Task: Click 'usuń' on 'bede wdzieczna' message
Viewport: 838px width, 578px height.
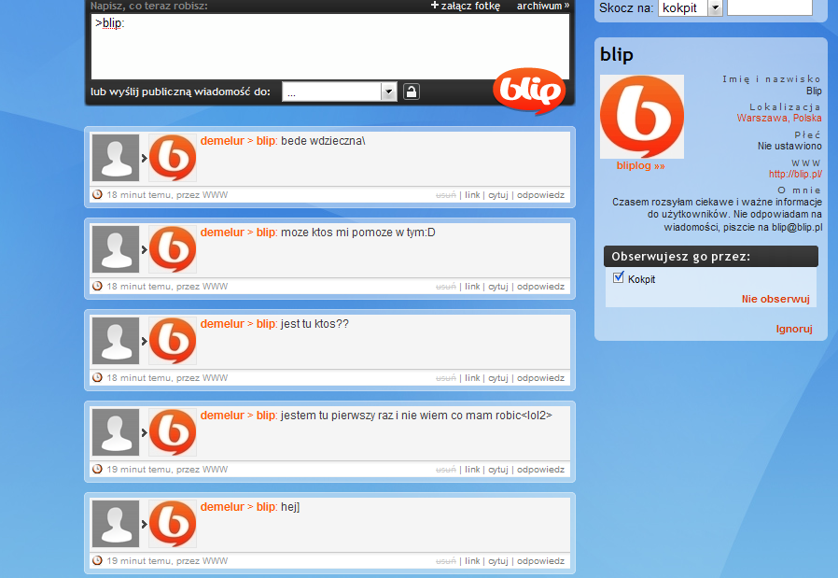Action: (446, 195)
